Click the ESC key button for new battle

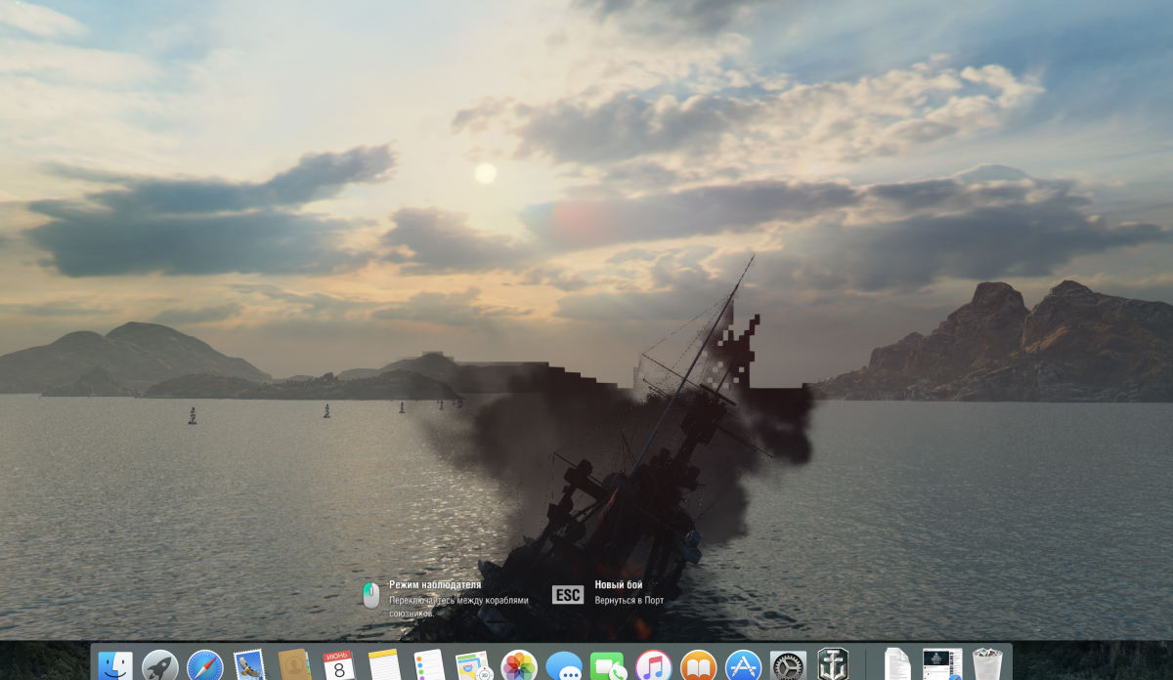(568, 595)
